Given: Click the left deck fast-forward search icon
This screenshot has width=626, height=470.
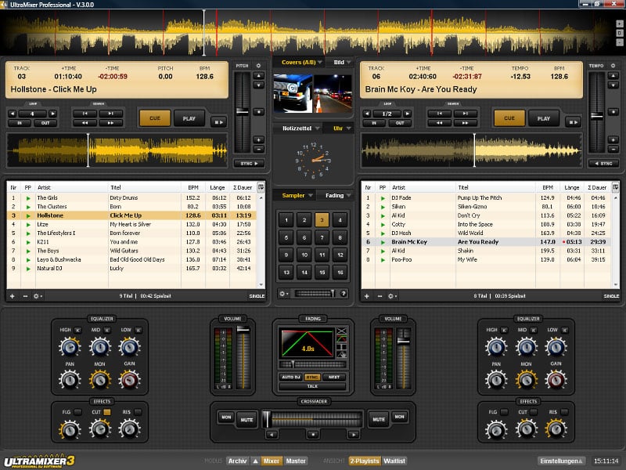Looking at the screenshot, I should (x=111, y=123).
